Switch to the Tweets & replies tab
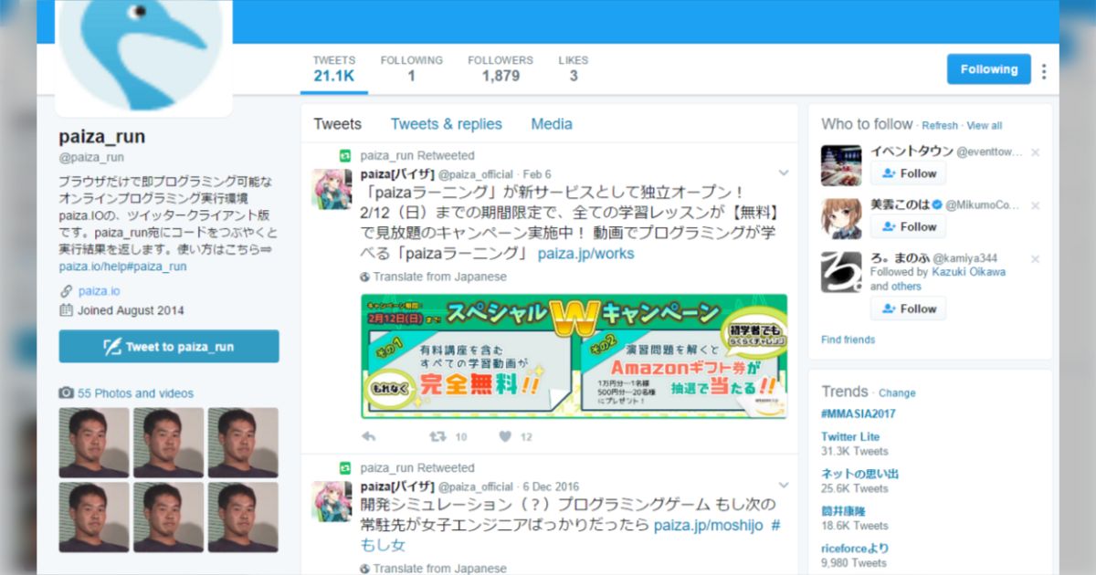This screenshot has width=1096, height=575. pos(447,123)
